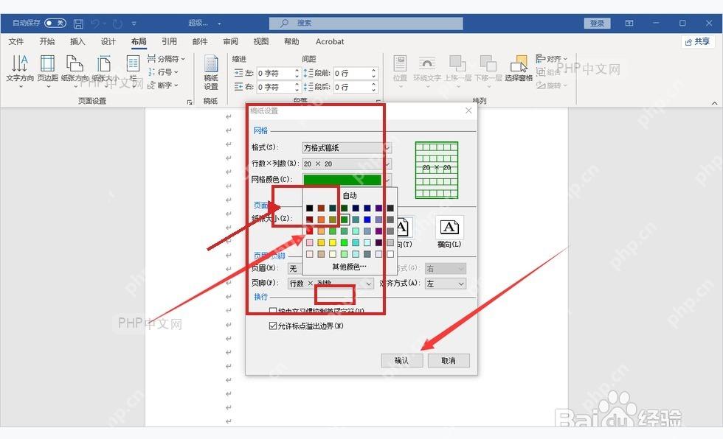
Task: Click the 登录 sign-in button
Action: (597, 23)
